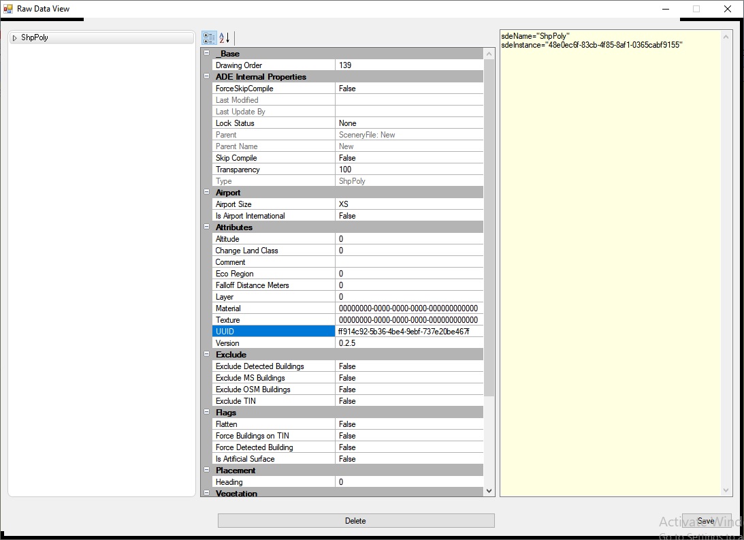Collapse the Exclude category
The width and height of the screenshot is (744, 540).
click(x=206, y=354)
